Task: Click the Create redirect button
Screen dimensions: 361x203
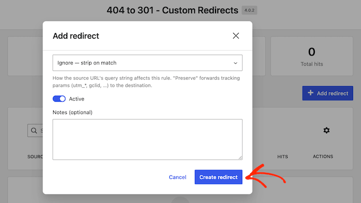Action: click(218, 177)
